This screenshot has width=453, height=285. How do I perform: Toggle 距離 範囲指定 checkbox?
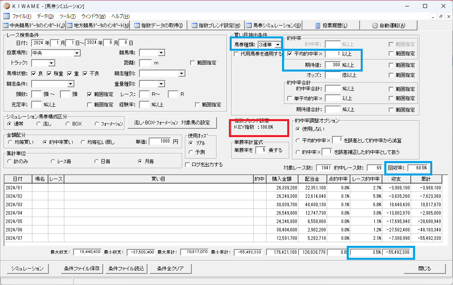click(x=193, y=63)
